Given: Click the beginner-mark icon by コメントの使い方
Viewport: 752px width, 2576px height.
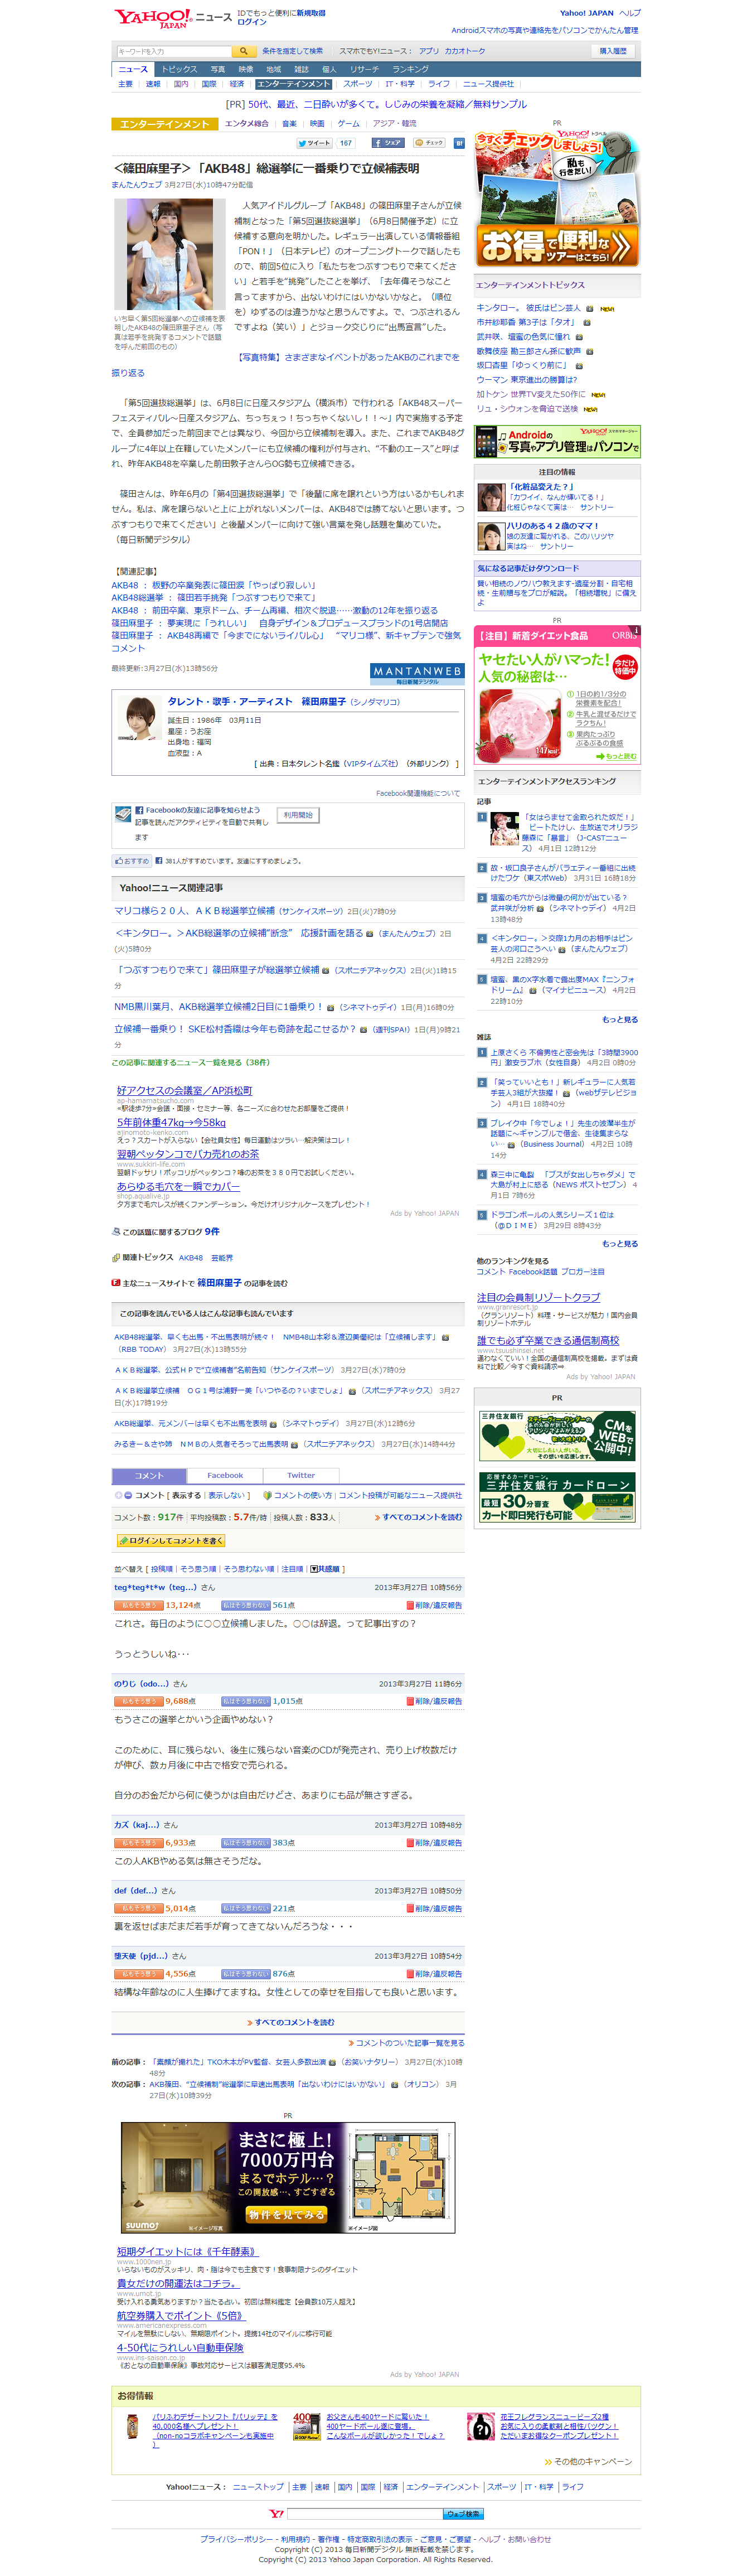Looking at the screenshot, I should [x=267, y=1495].
